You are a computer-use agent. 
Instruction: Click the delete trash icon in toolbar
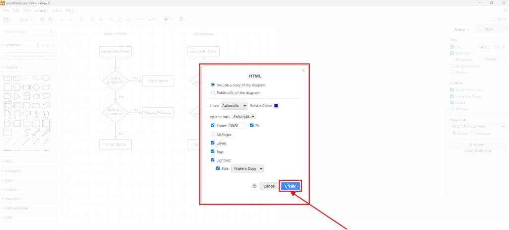[82, 19]
